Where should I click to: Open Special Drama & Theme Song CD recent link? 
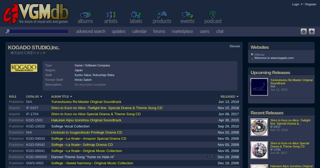[x=290, y=145]
